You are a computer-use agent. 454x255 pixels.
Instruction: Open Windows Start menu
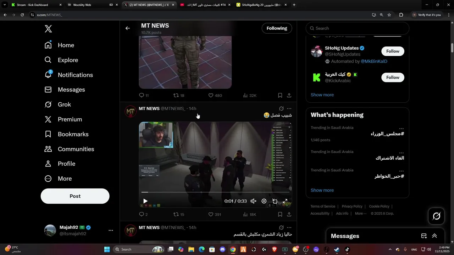pos(107,249)
